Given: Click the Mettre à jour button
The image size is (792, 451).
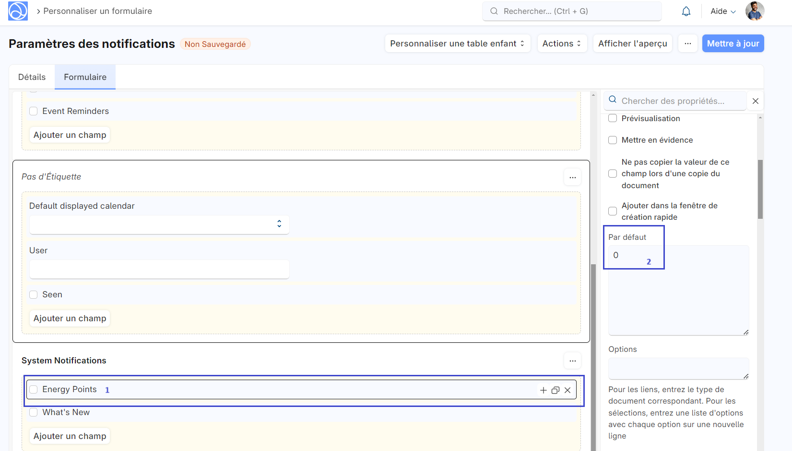Looking at the screenshot, I should coord(733,43).
